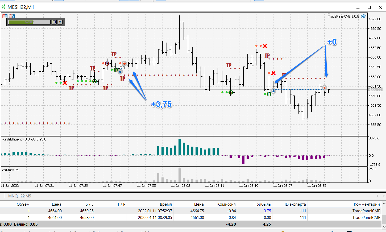The image size is (386, 232).
Task: Click the total commission -4.20
Action: click(x=231, y=224)
